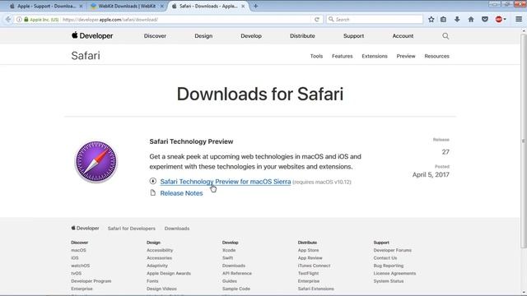
Task: Close the WebKit Downloads tab
Action: pyautogui.click(x=161, y=6)
